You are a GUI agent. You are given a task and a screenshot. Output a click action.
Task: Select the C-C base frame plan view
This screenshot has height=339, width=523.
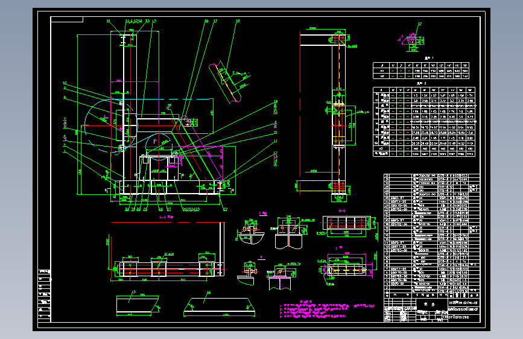point(168,251)
